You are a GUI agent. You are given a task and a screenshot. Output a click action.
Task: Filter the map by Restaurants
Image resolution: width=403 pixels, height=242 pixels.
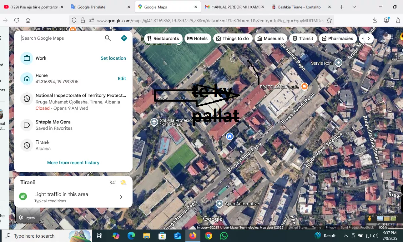point(163,38)
